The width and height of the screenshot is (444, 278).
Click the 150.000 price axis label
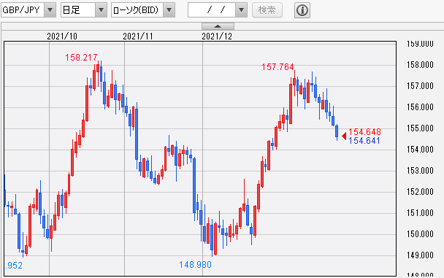point(420,234)
